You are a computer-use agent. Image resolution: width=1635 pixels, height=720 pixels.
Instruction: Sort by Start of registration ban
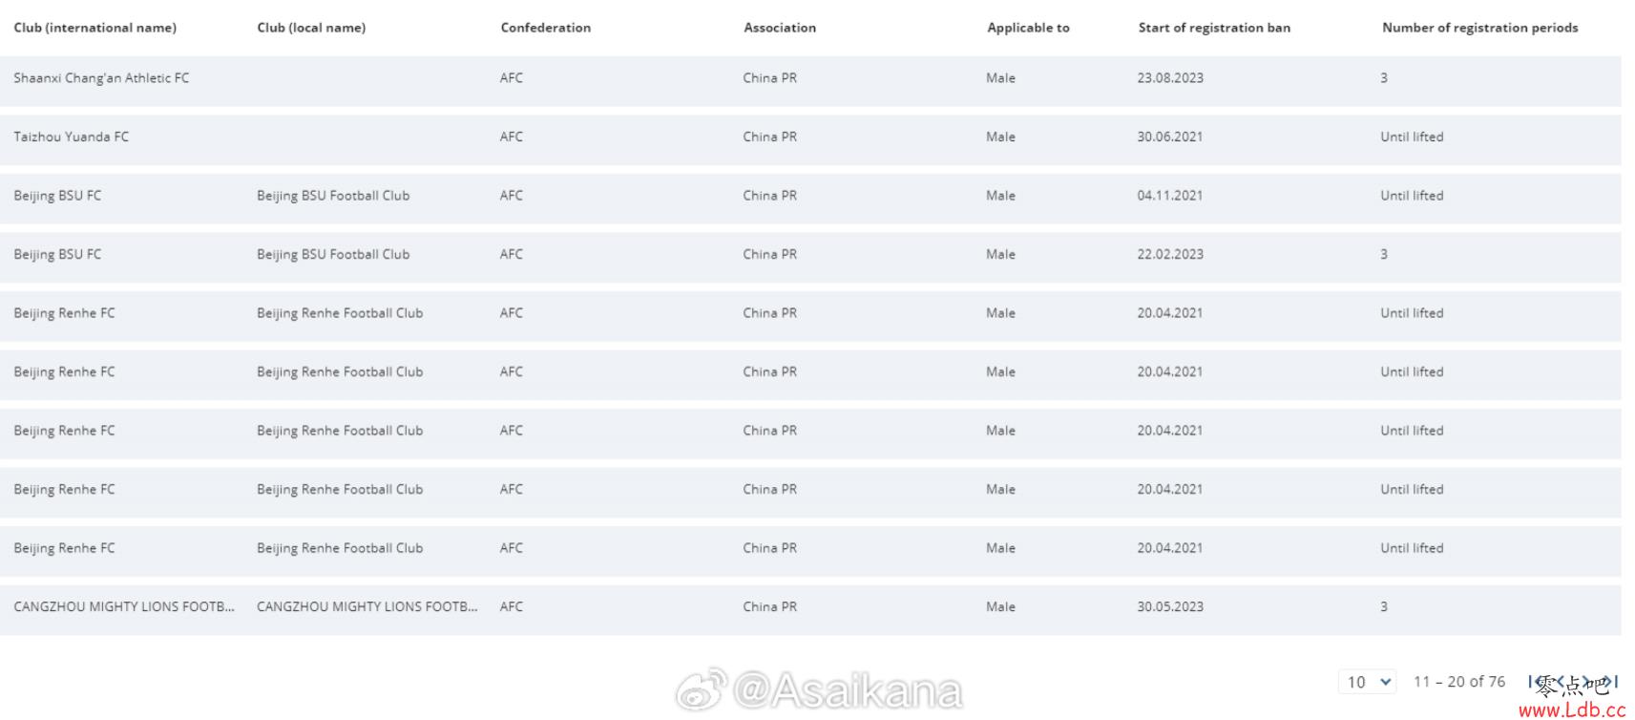tap(1213, 28)
